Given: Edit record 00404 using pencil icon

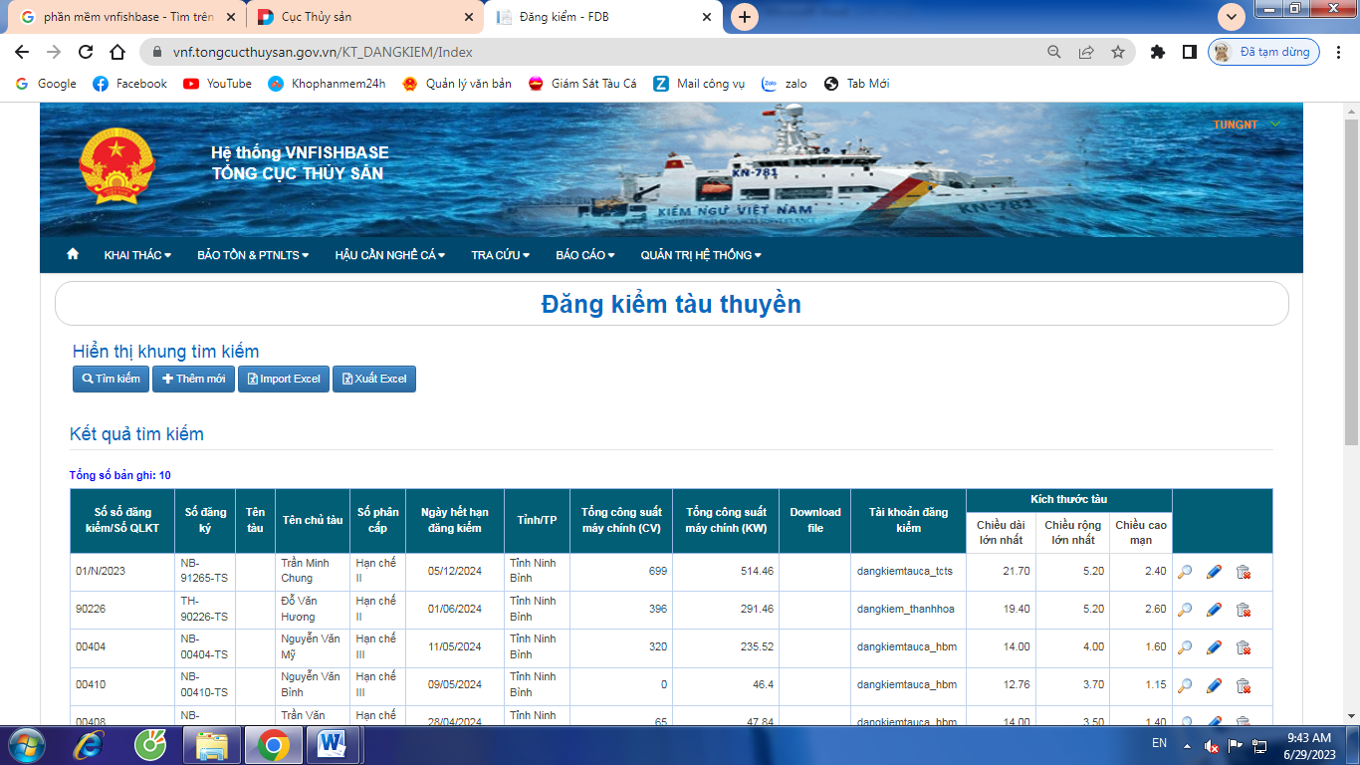Looking at the screenshot, I should 1214,647.
